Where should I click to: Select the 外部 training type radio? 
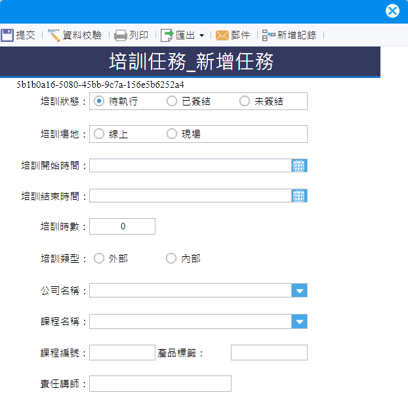point(99,258)
